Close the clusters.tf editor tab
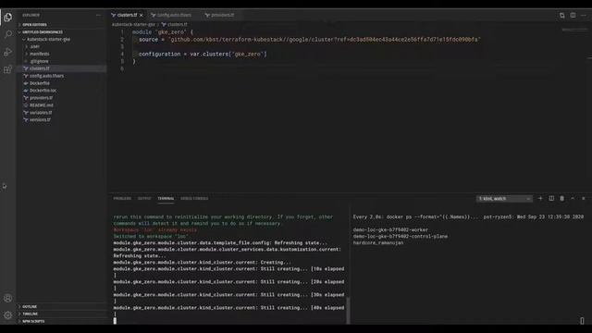The height and width of the screenshot is (333, 592). coord(142,15)
